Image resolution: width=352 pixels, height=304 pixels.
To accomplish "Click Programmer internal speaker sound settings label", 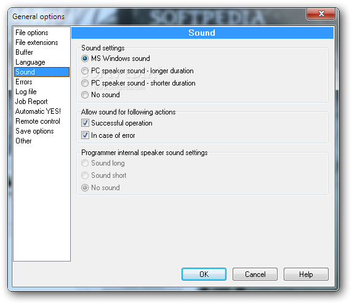I will tap(145, 153).
